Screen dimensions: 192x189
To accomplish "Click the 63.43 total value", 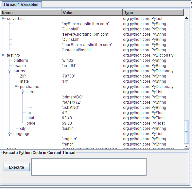I will [67, 118].
